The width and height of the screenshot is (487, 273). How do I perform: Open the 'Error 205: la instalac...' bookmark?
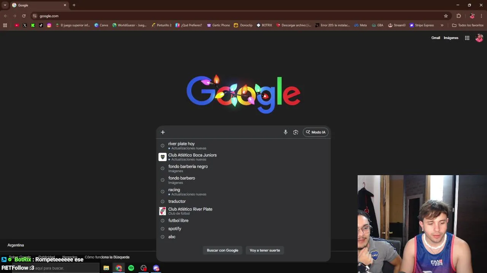(x=333, y=25)
